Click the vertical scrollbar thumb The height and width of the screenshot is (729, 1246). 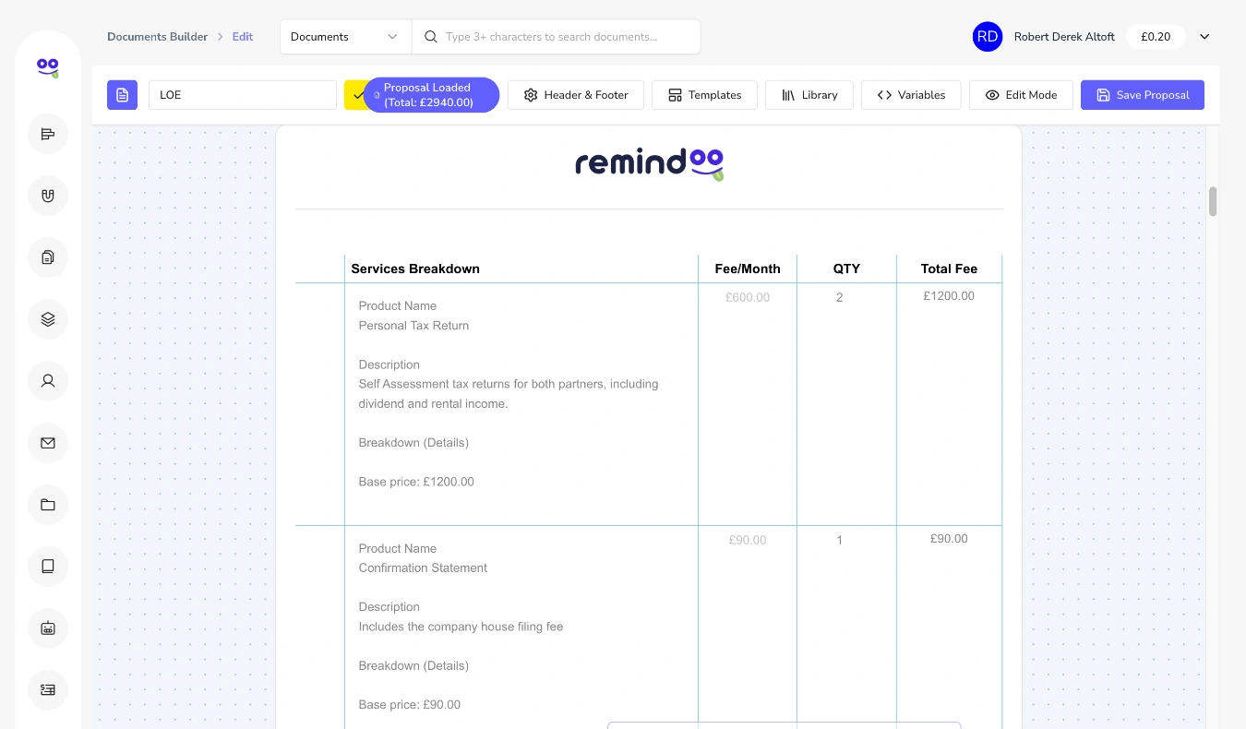1213,201
